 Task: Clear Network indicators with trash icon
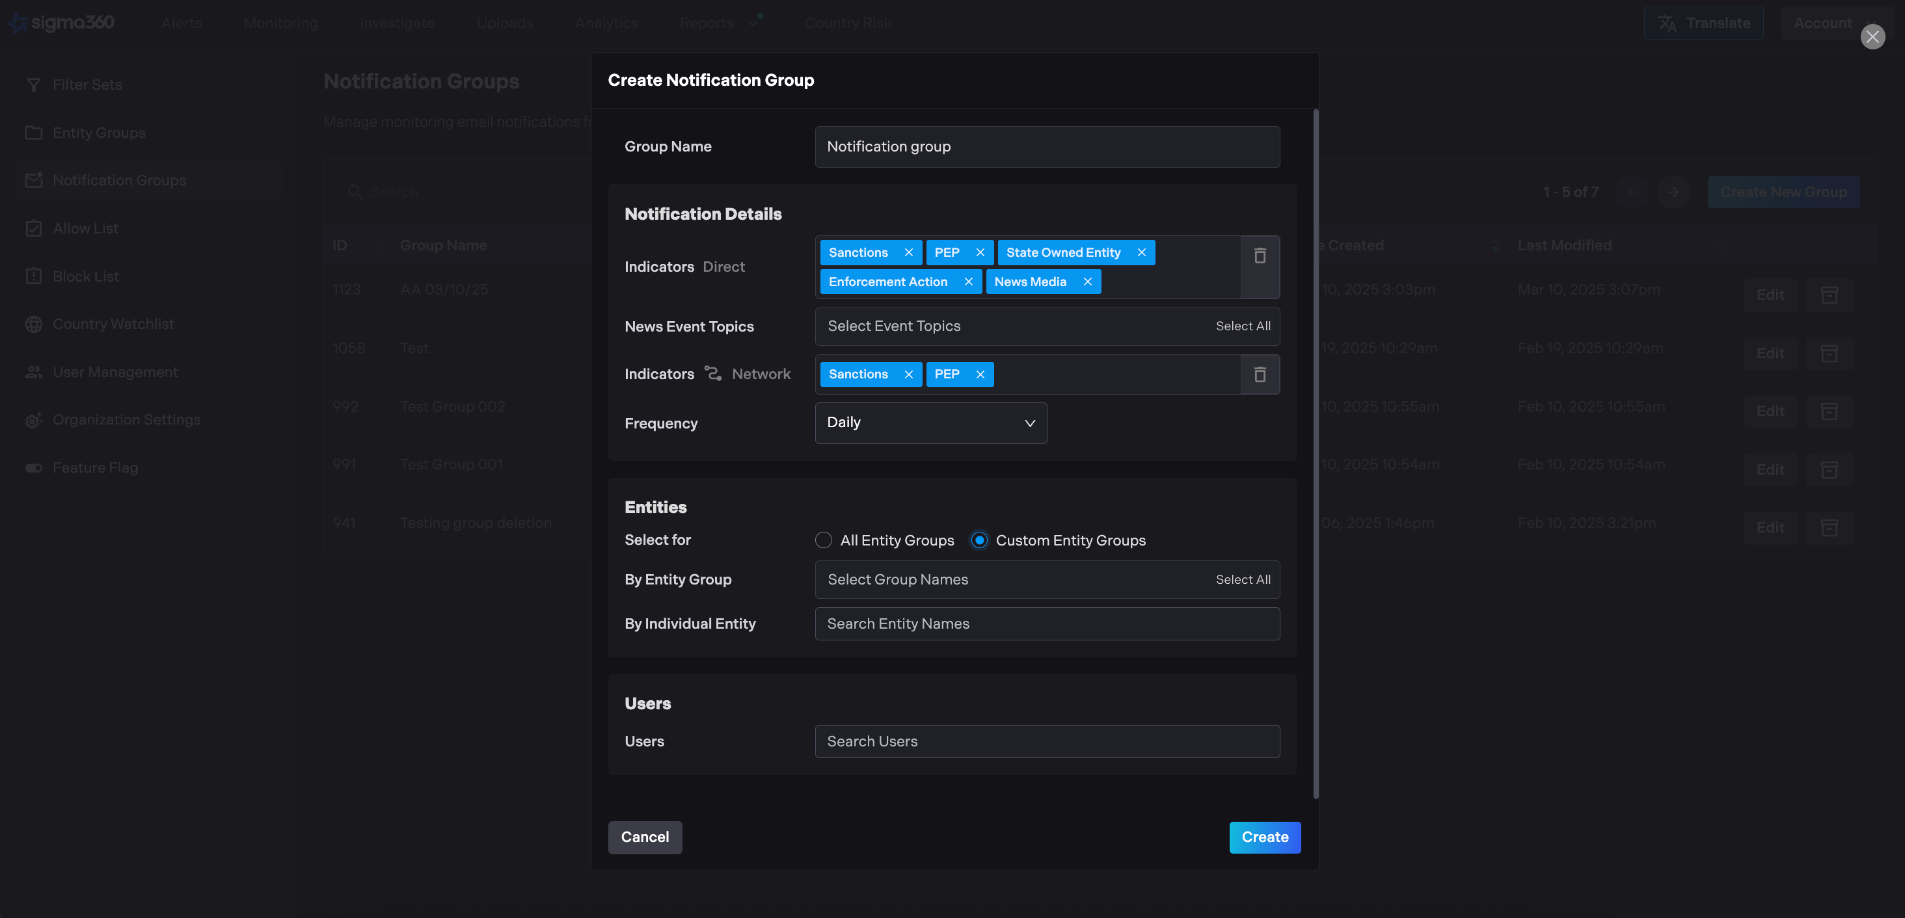(x=1260, y=374)
